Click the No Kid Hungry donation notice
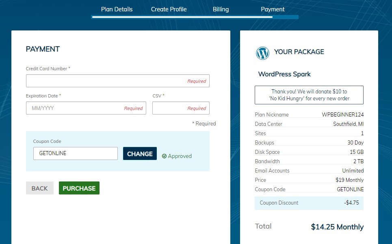Image resolution: width=392 pixels, height=244 pixels. 309,95
